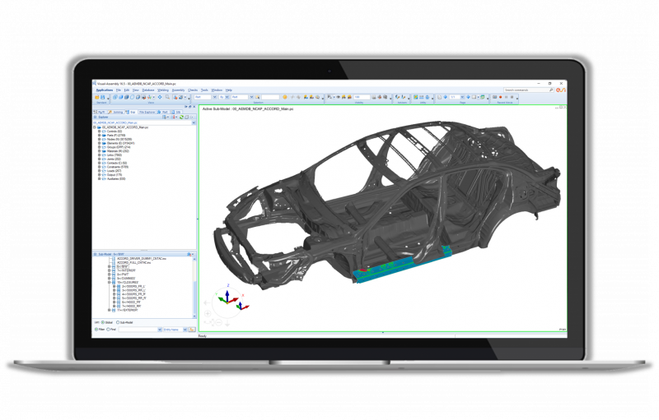Switch to the Joining tab
The image size is (659, 420).
115,112
